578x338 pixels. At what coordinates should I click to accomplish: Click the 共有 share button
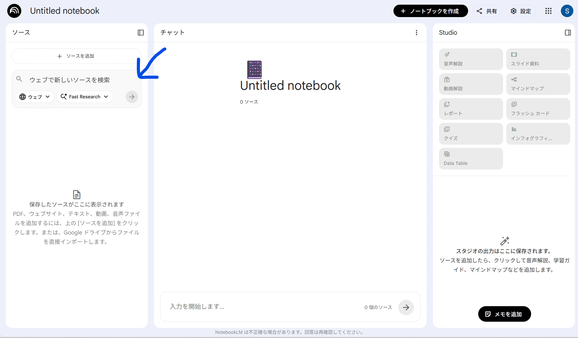tap(487, 11)
